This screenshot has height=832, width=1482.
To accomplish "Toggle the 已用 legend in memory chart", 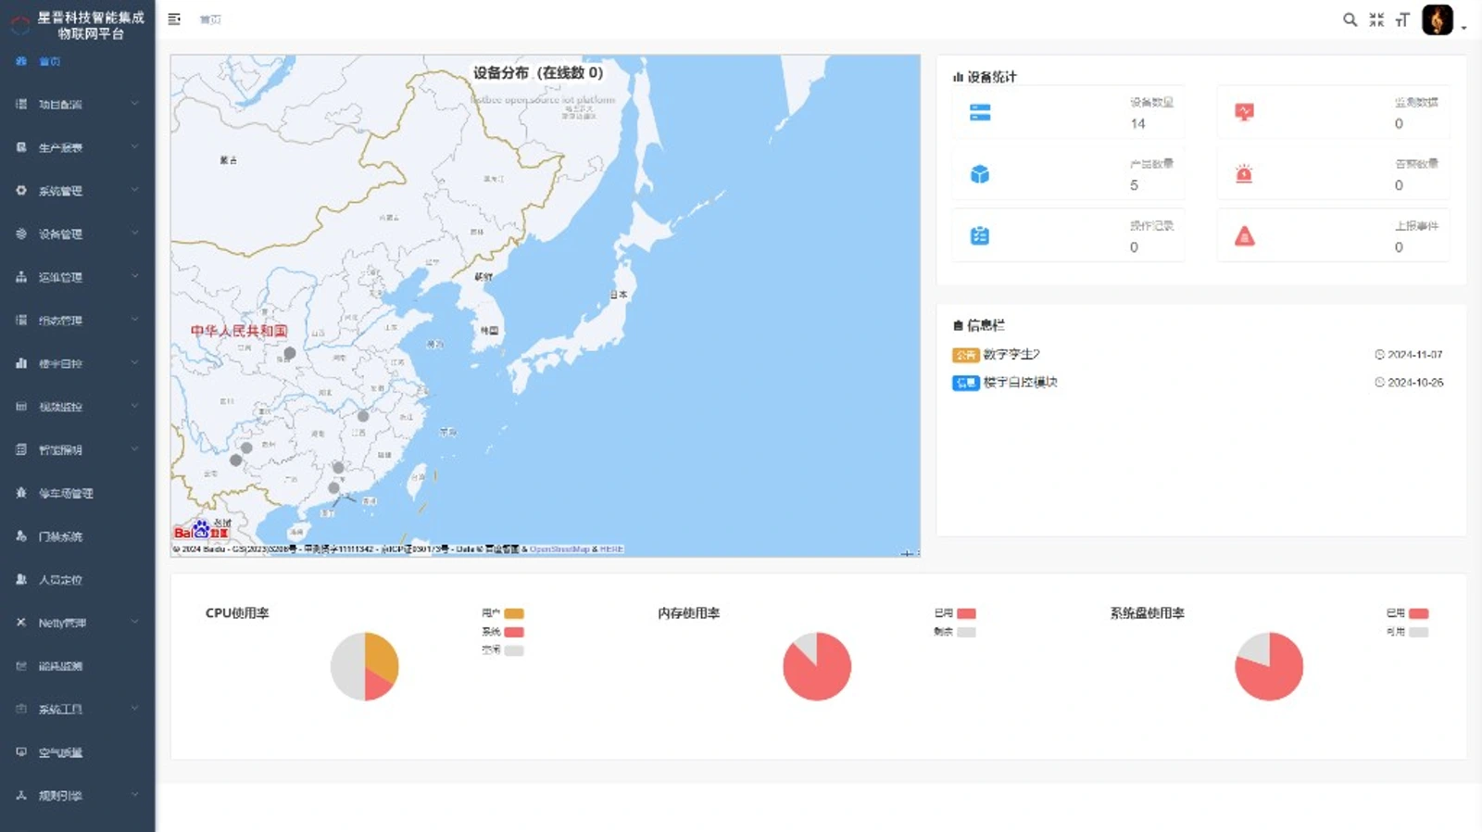I will (955, 613).
